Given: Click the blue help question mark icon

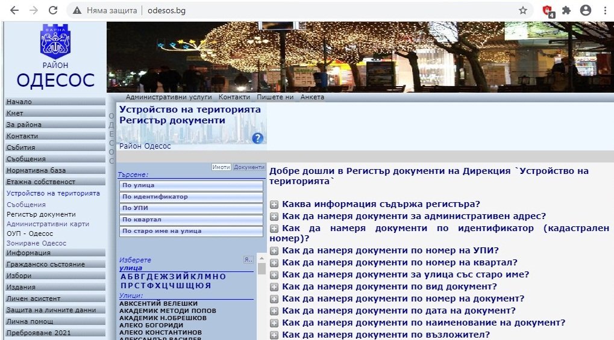Looking at the screenshot, I should tap(258, 138).
